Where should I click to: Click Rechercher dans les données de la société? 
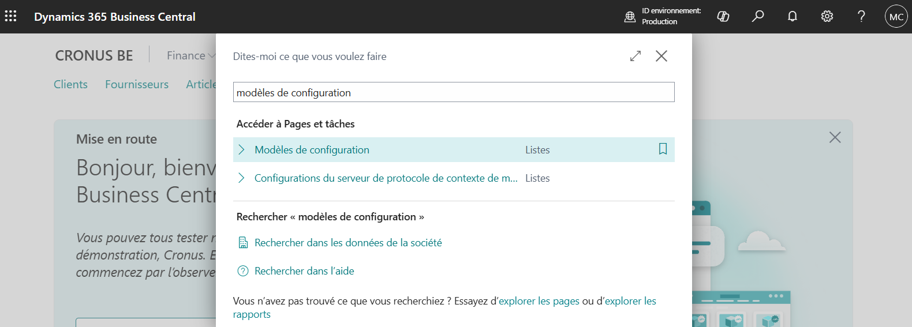pos(348,243)
